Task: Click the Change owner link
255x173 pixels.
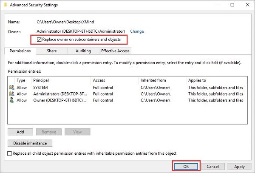Action: pos(137,31)
